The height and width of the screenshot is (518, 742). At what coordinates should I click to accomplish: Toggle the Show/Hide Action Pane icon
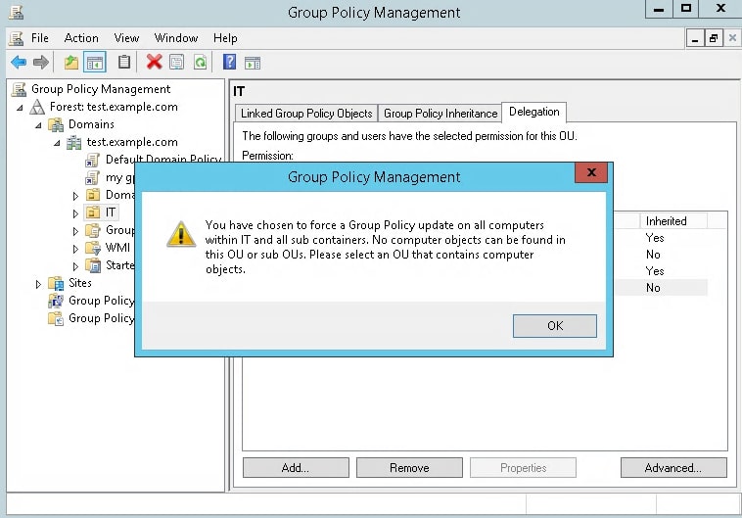click(253, 63)
